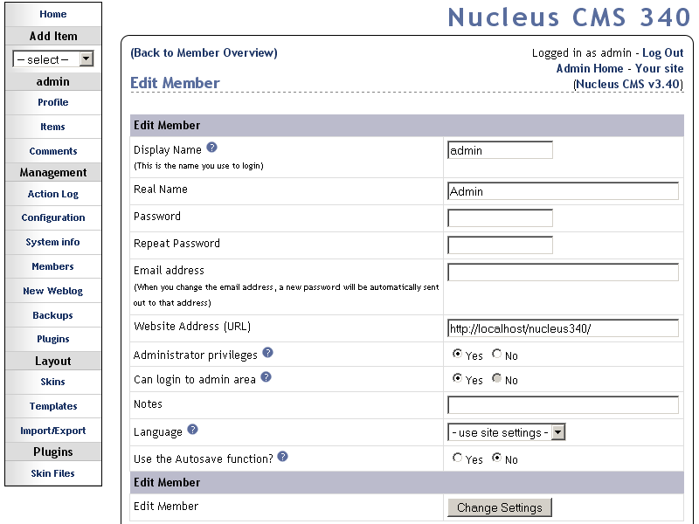Focus the Real Name text field
Viewport: 699px width, 524px height.
pyautogui.click(x=563, y=191)
